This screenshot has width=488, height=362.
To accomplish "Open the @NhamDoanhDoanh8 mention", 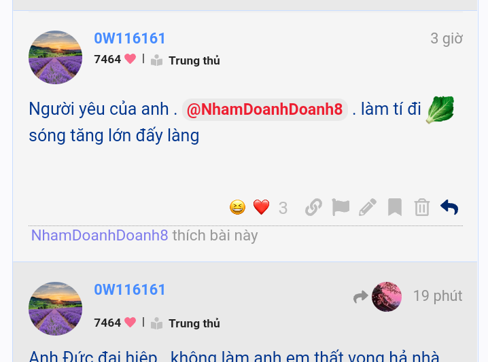I will coord(264,109).
